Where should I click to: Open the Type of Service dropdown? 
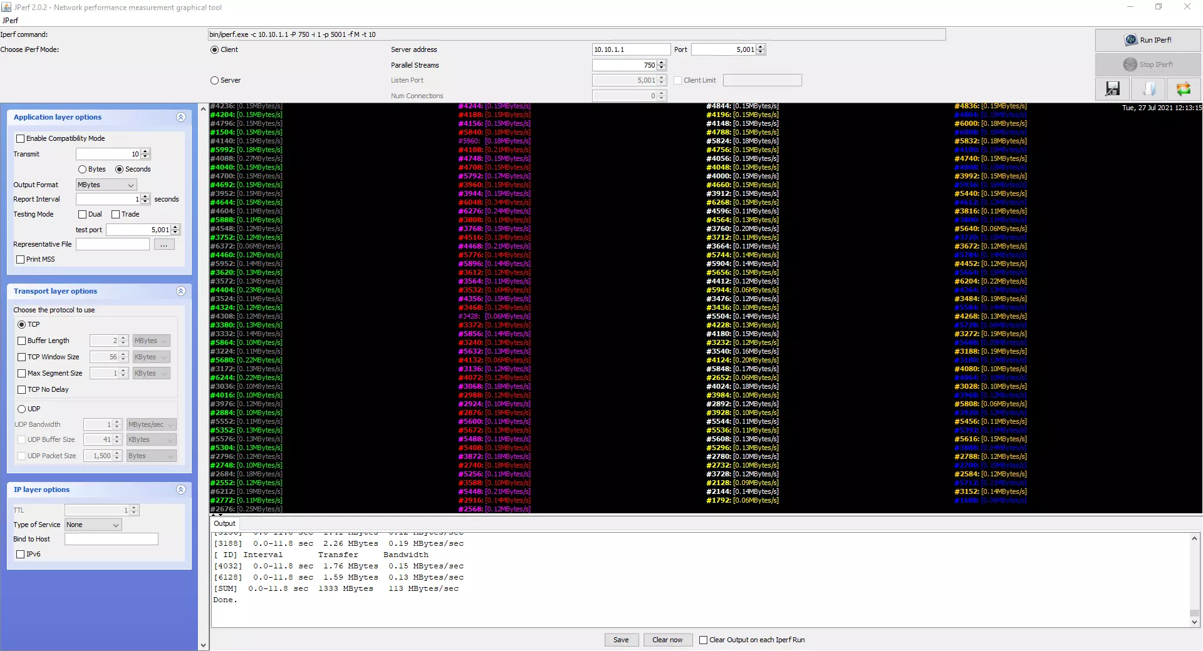click(x=93, y=525)
